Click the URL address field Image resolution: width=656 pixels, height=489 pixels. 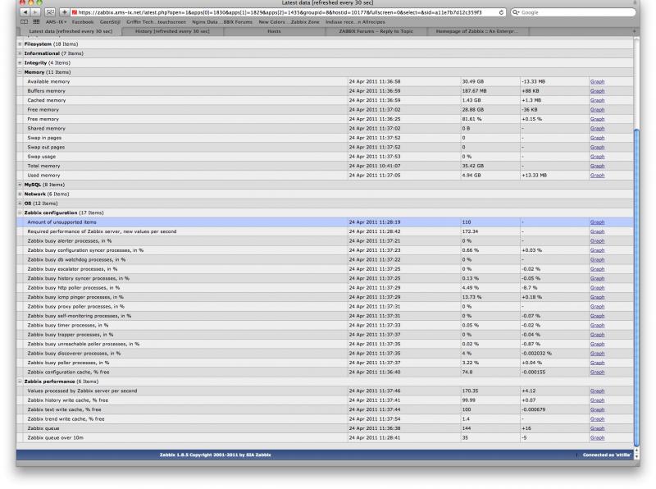289,12
